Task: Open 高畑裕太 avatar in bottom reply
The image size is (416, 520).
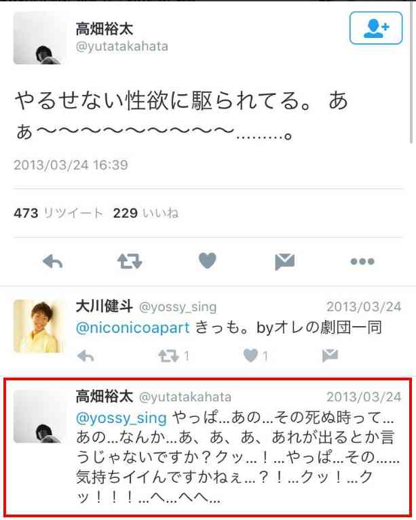Action: [x=39, y=416]
